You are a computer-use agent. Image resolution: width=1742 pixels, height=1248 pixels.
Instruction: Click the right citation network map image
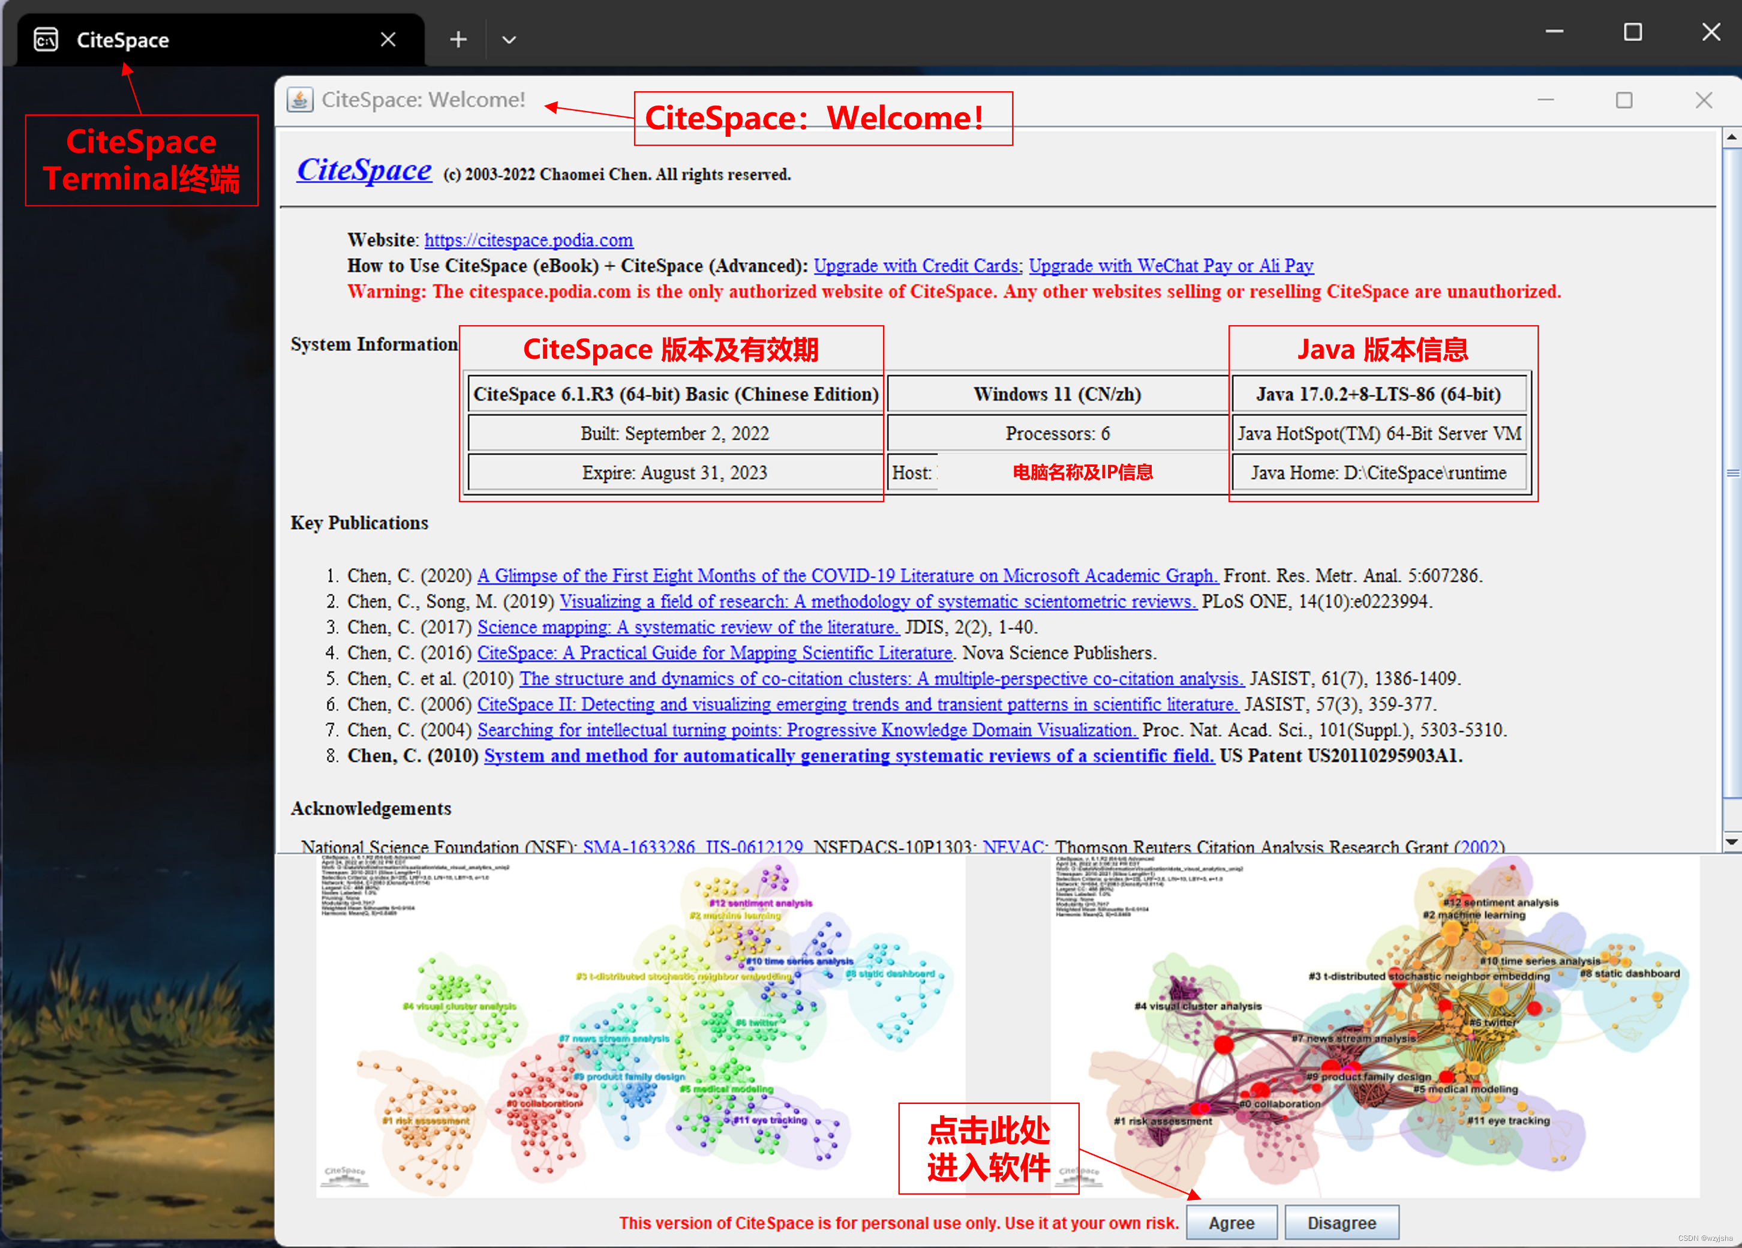coord(1375,1027)
